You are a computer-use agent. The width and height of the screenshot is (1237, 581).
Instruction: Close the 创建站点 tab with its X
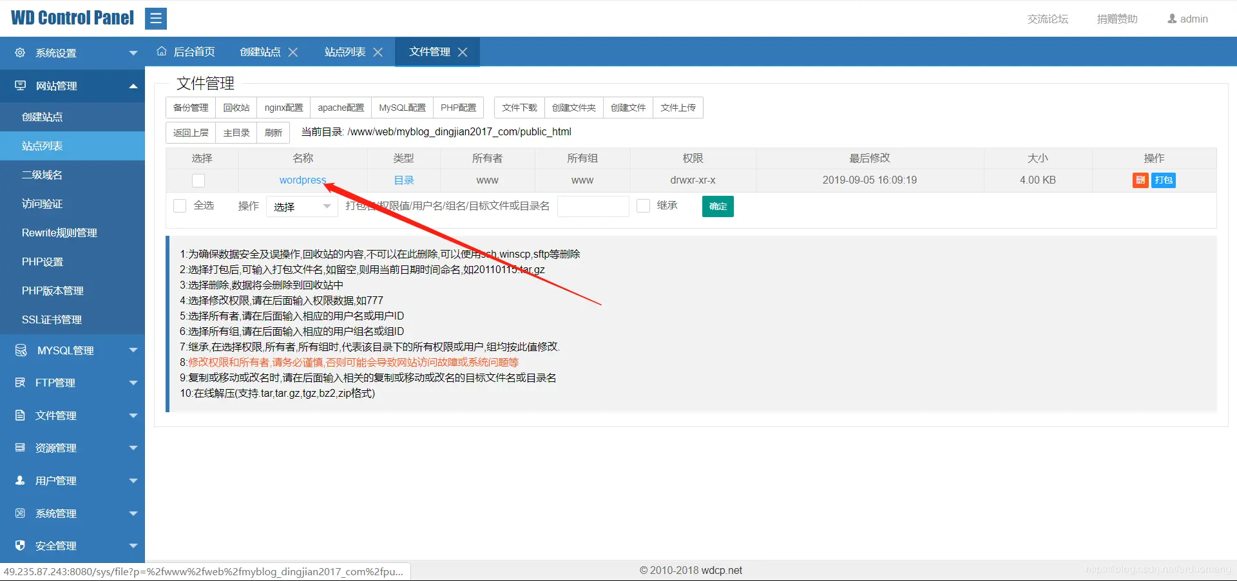pyautogui.click(x=293, y=52)
